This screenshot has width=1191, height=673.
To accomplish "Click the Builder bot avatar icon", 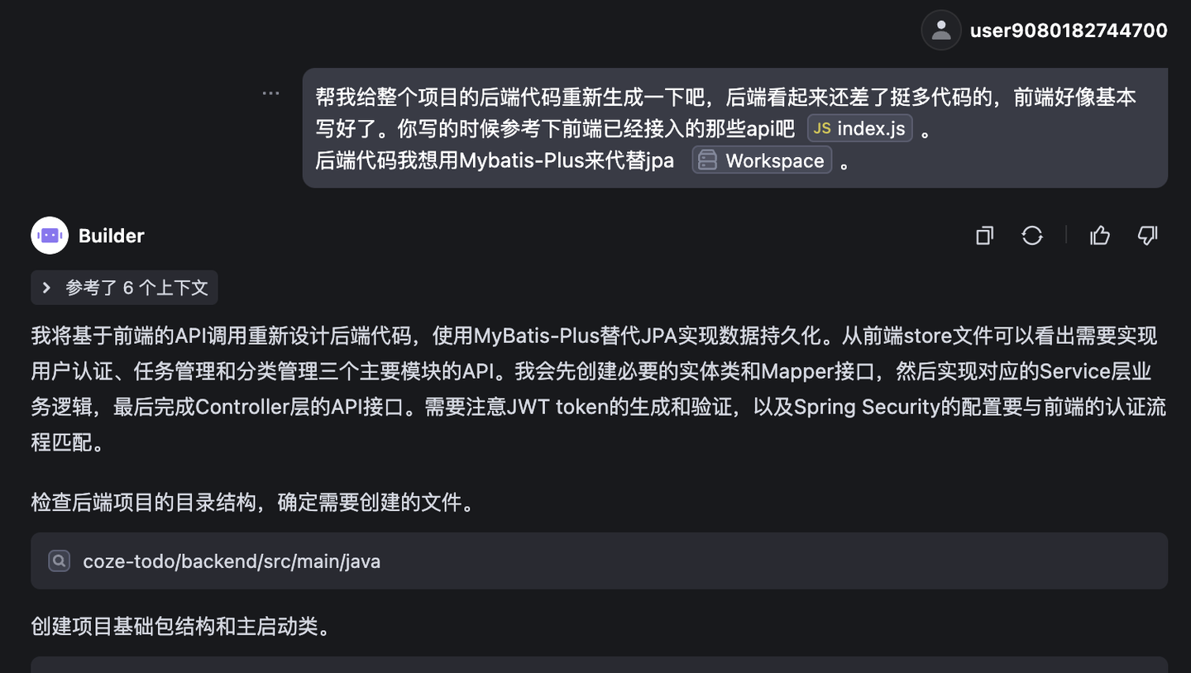I will 49,235.
